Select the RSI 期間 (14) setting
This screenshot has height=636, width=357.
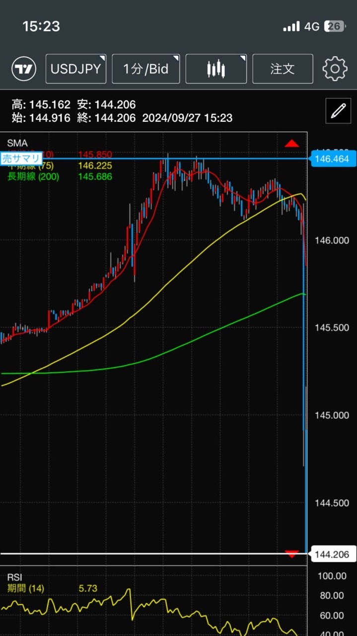click(x=26, y=588)
